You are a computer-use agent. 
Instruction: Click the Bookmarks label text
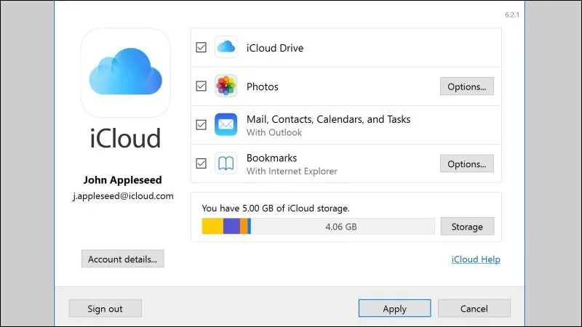coord(271,158)
